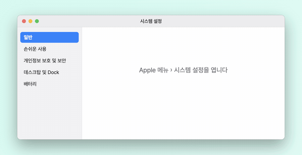Click the Apple 메뉴 › 시스템 설정을 엽니다 text
This screenshot has width=302, height=155.
[x=183, y=70]
